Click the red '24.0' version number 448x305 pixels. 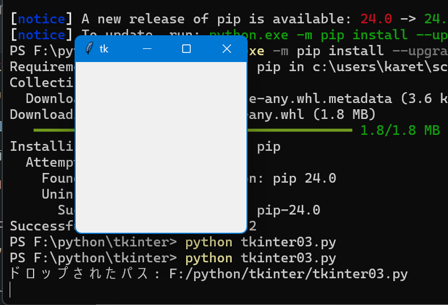[x=376, y=19]
